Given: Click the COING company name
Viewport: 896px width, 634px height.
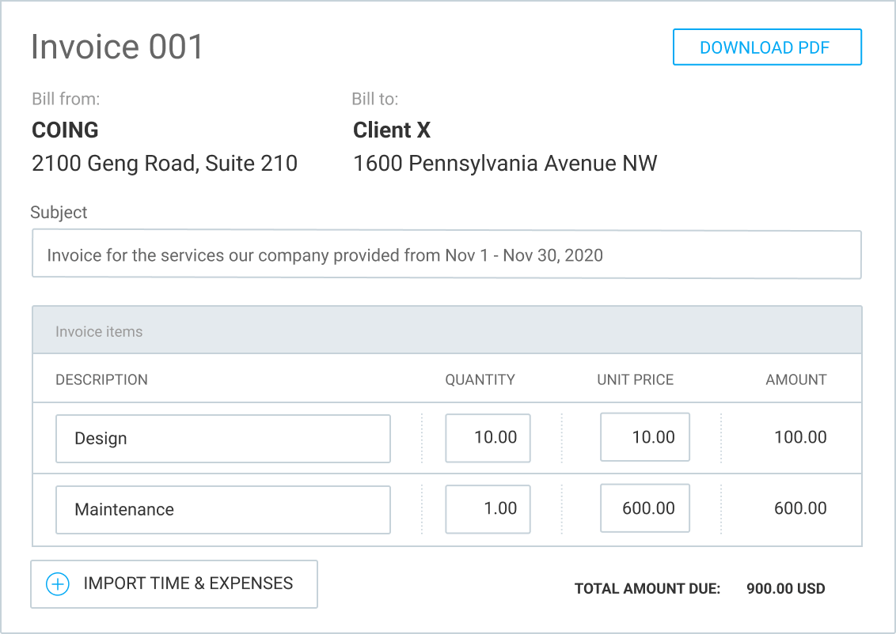Looking at the screenshot, I should tap(65, 130).
